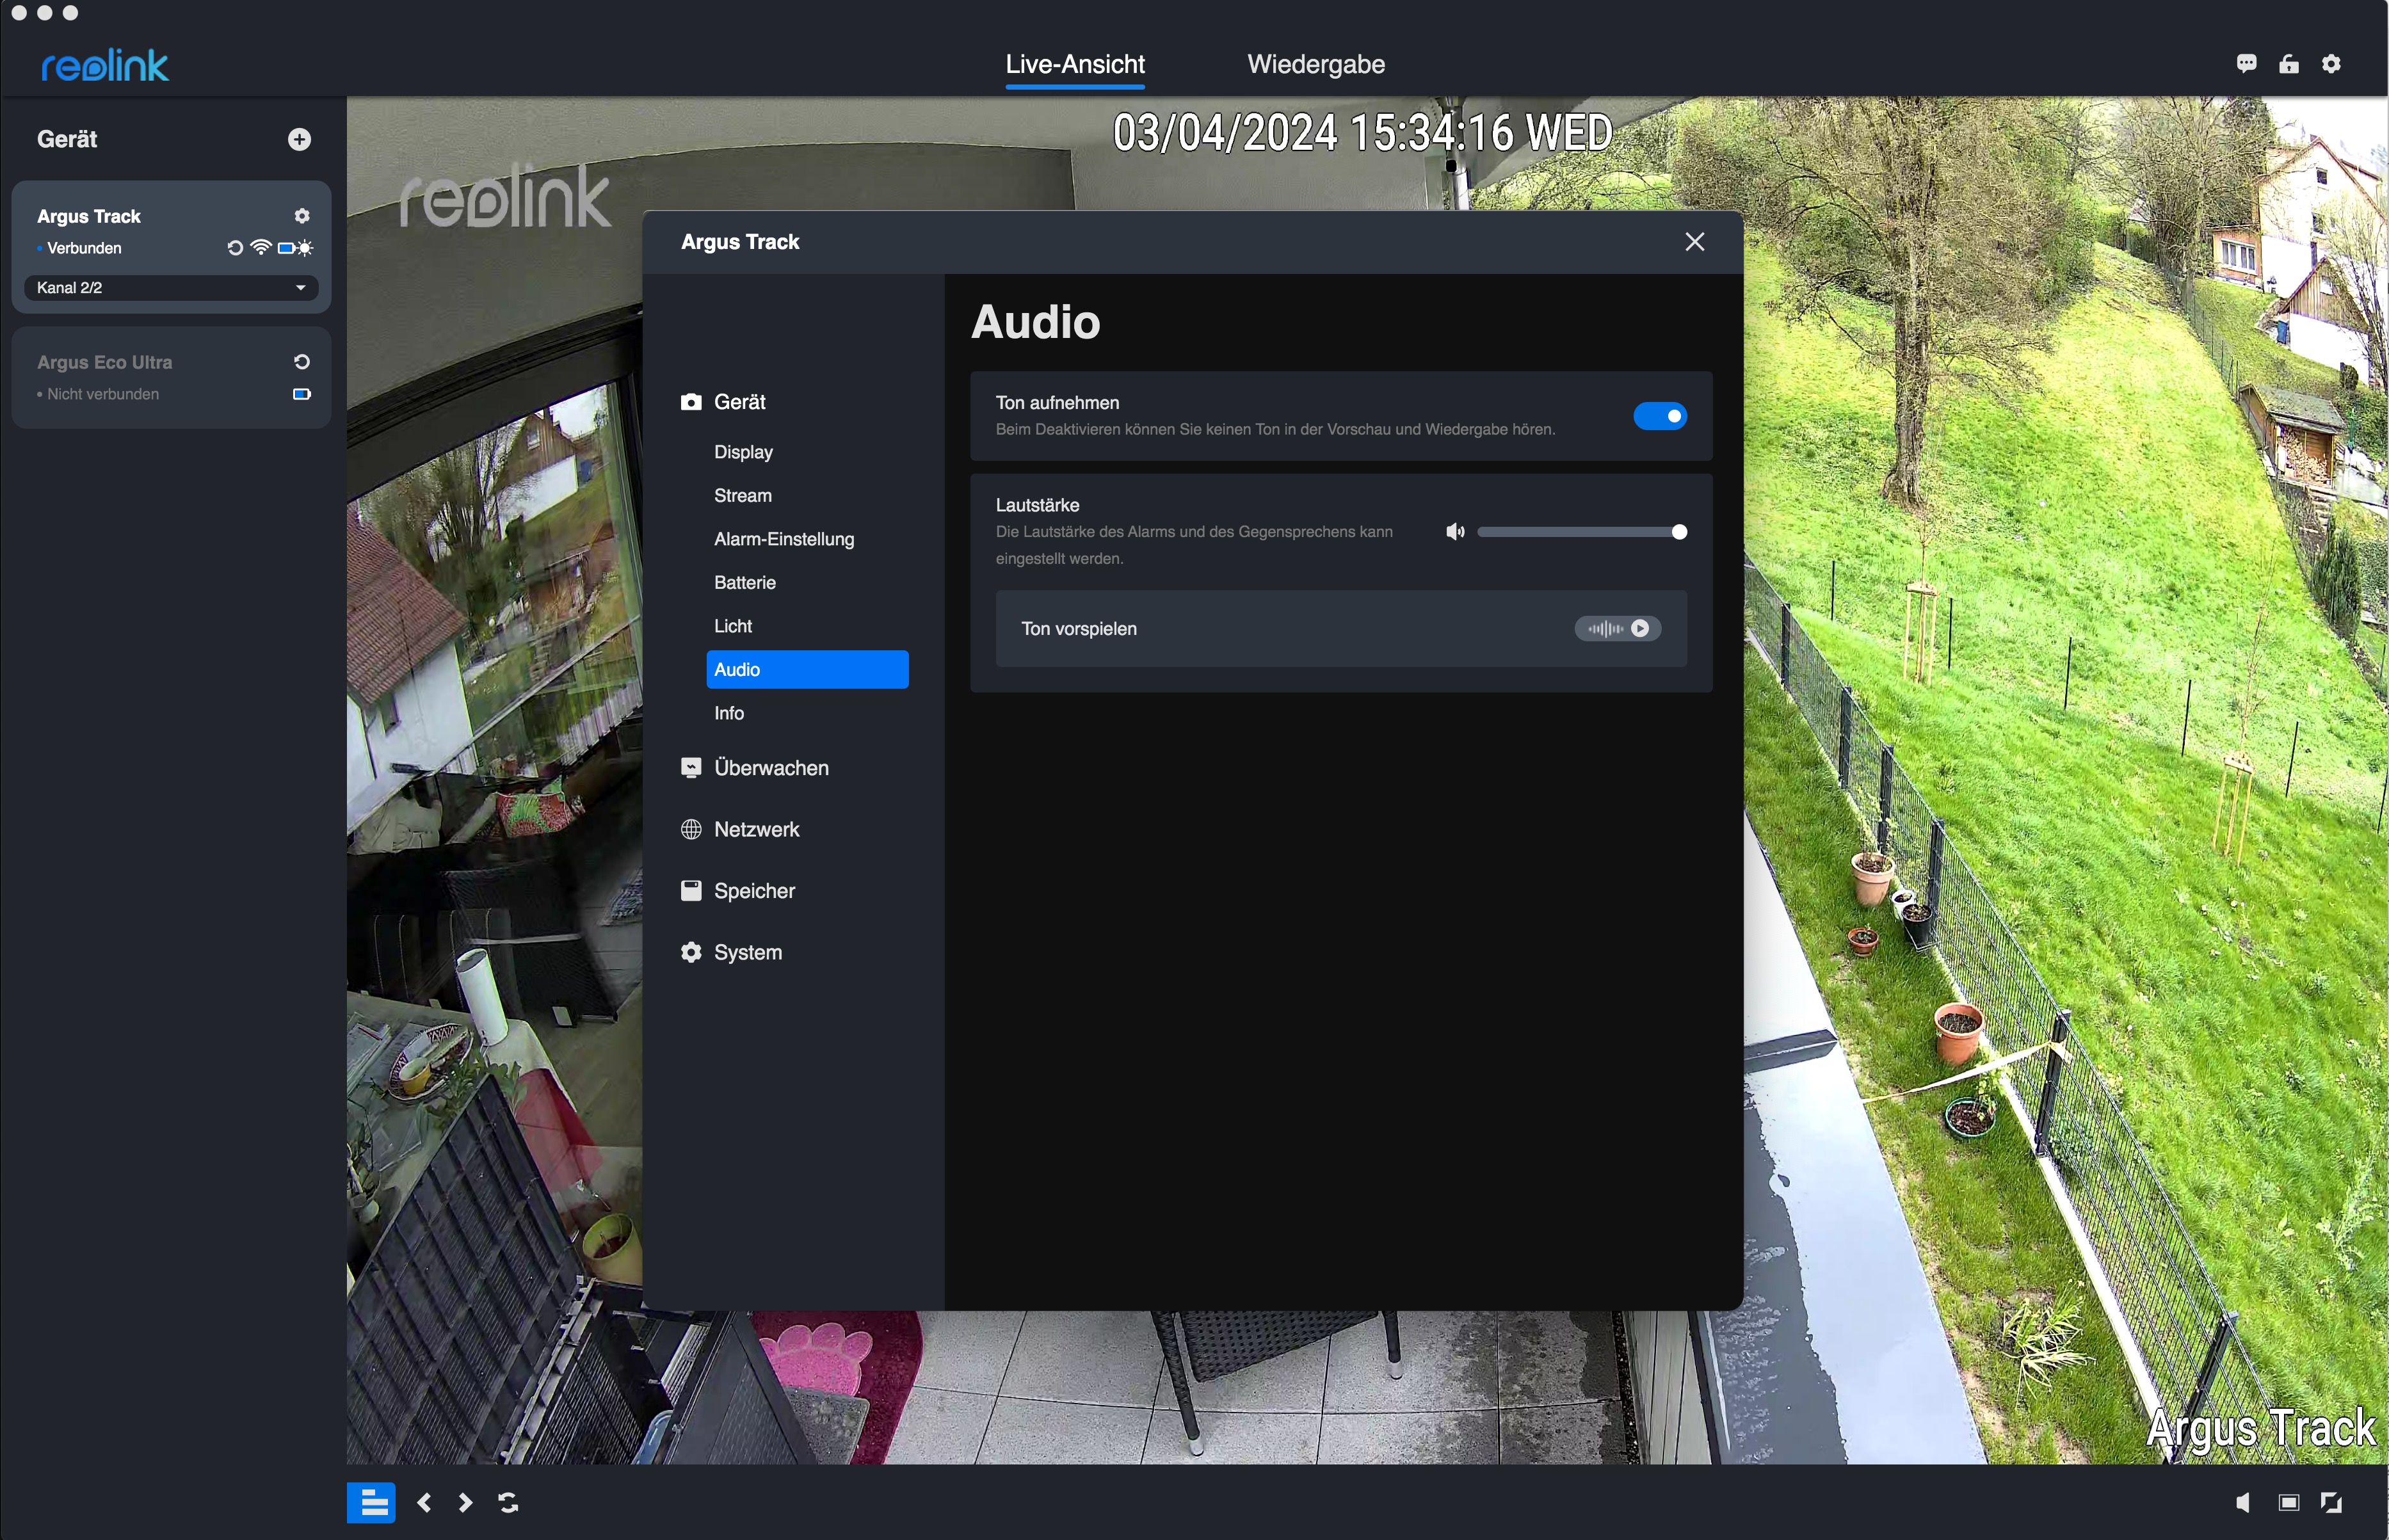Click fullscreen icon at bottom right
The image size is (2389, 1540).
point(2331,1502)
